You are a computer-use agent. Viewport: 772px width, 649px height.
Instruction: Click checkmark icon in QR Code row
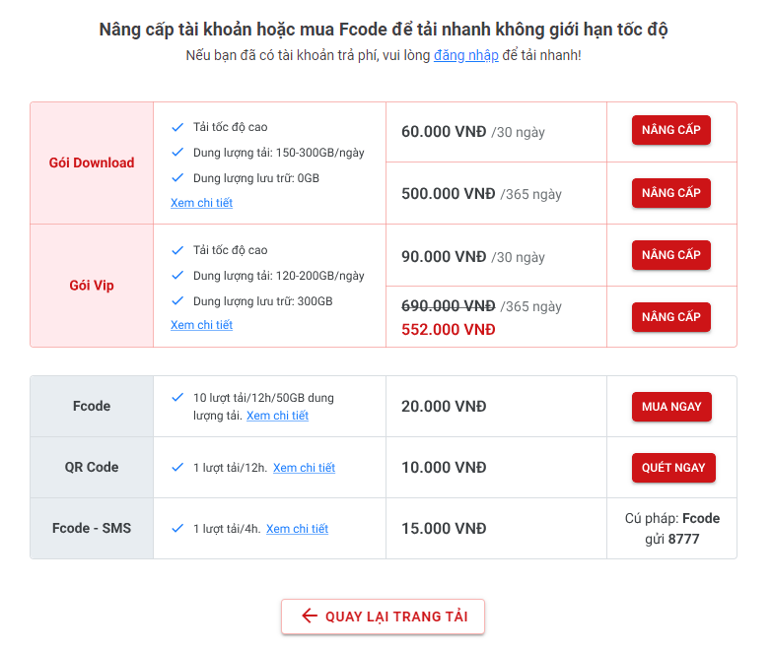click(x=177, y=468)
